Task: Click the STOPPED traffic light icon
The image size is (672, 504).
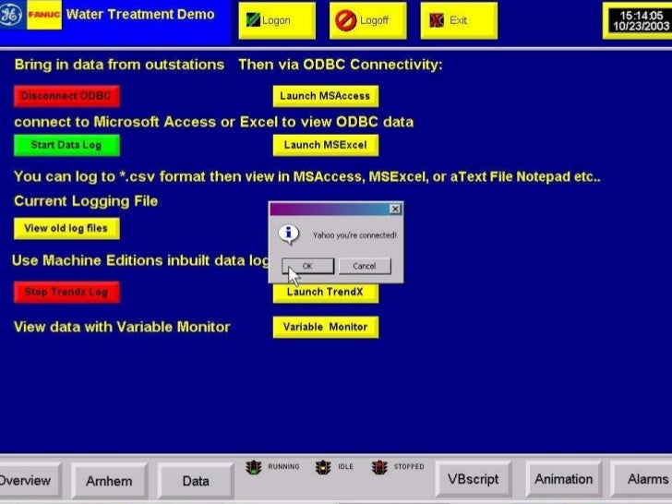Action: 379,467
